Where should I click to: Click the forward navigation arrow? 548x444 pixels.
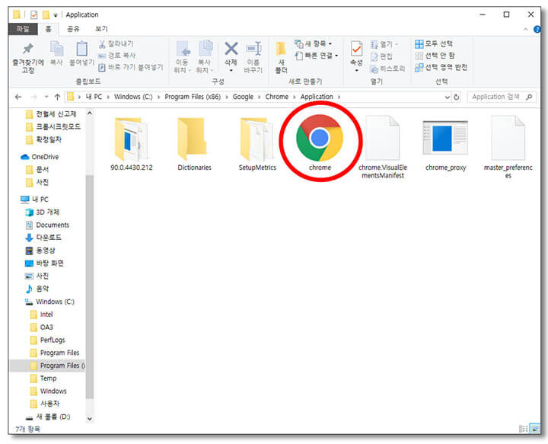pyautogui.click(x=33, y=97)
